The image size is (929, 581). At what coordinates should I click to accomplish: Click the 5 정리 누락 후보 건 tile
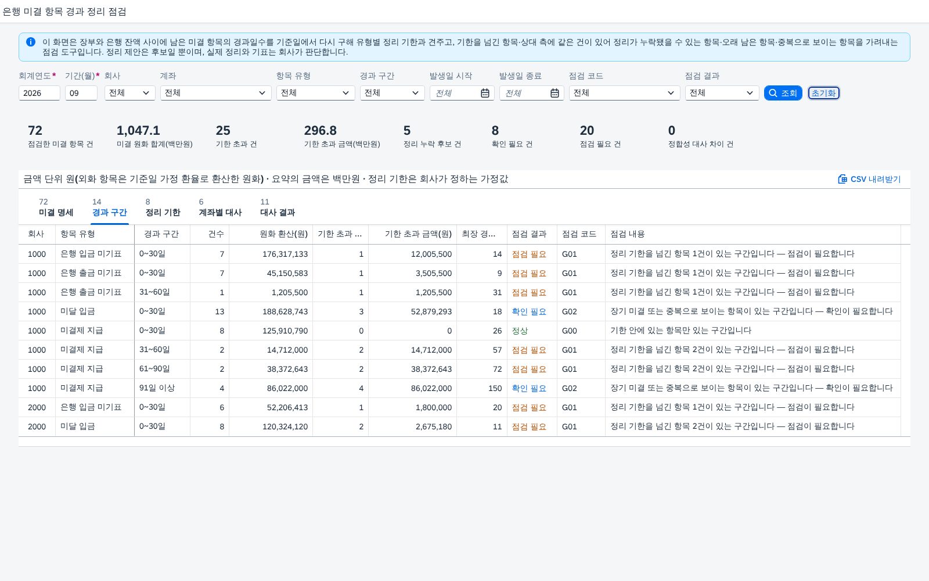433,137
